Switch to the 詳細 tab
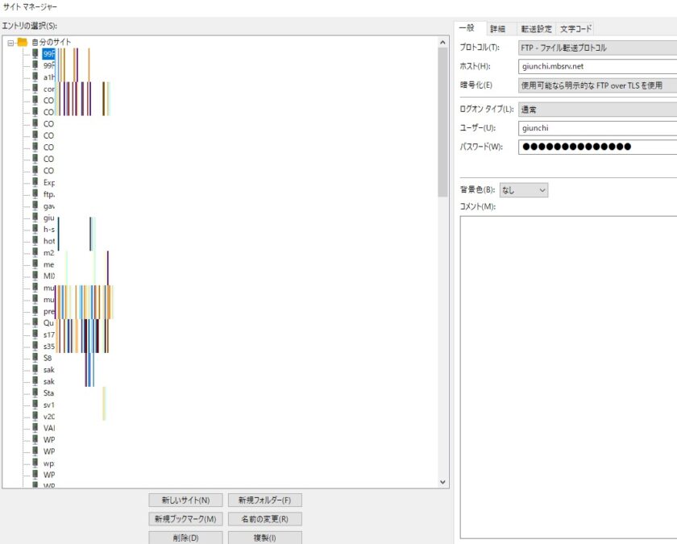Viewport: 677px width, 544px height. 497,28
